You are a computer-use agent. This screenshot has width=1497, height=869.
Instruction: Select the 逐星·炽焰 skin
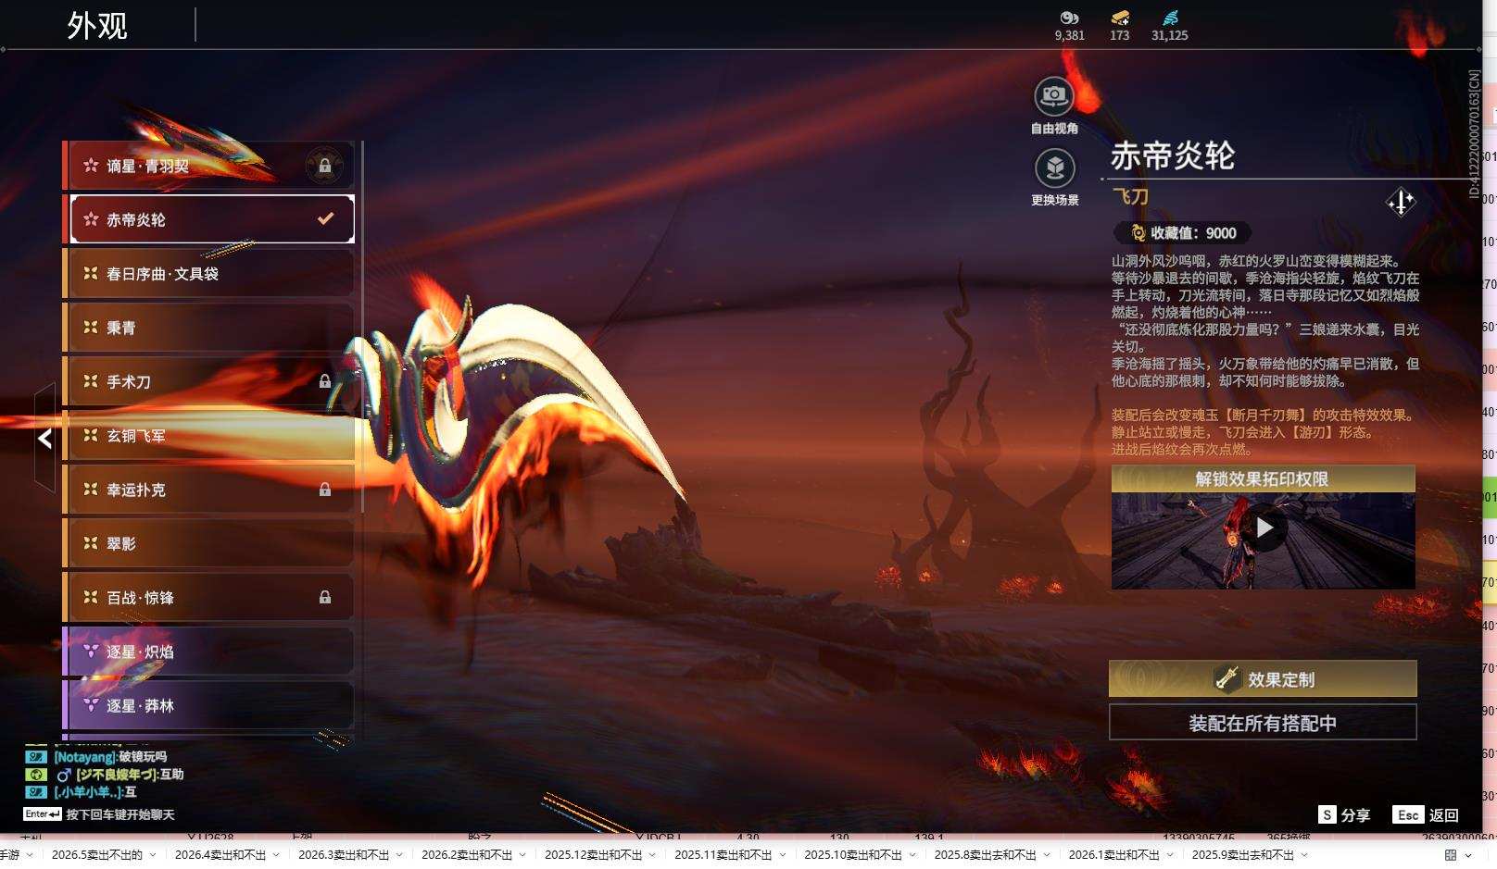[208, 652]
